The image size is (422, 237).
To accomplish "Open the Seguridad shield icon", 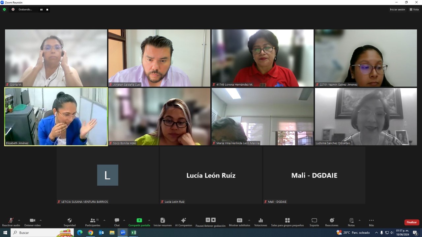I will coord(70,221).
